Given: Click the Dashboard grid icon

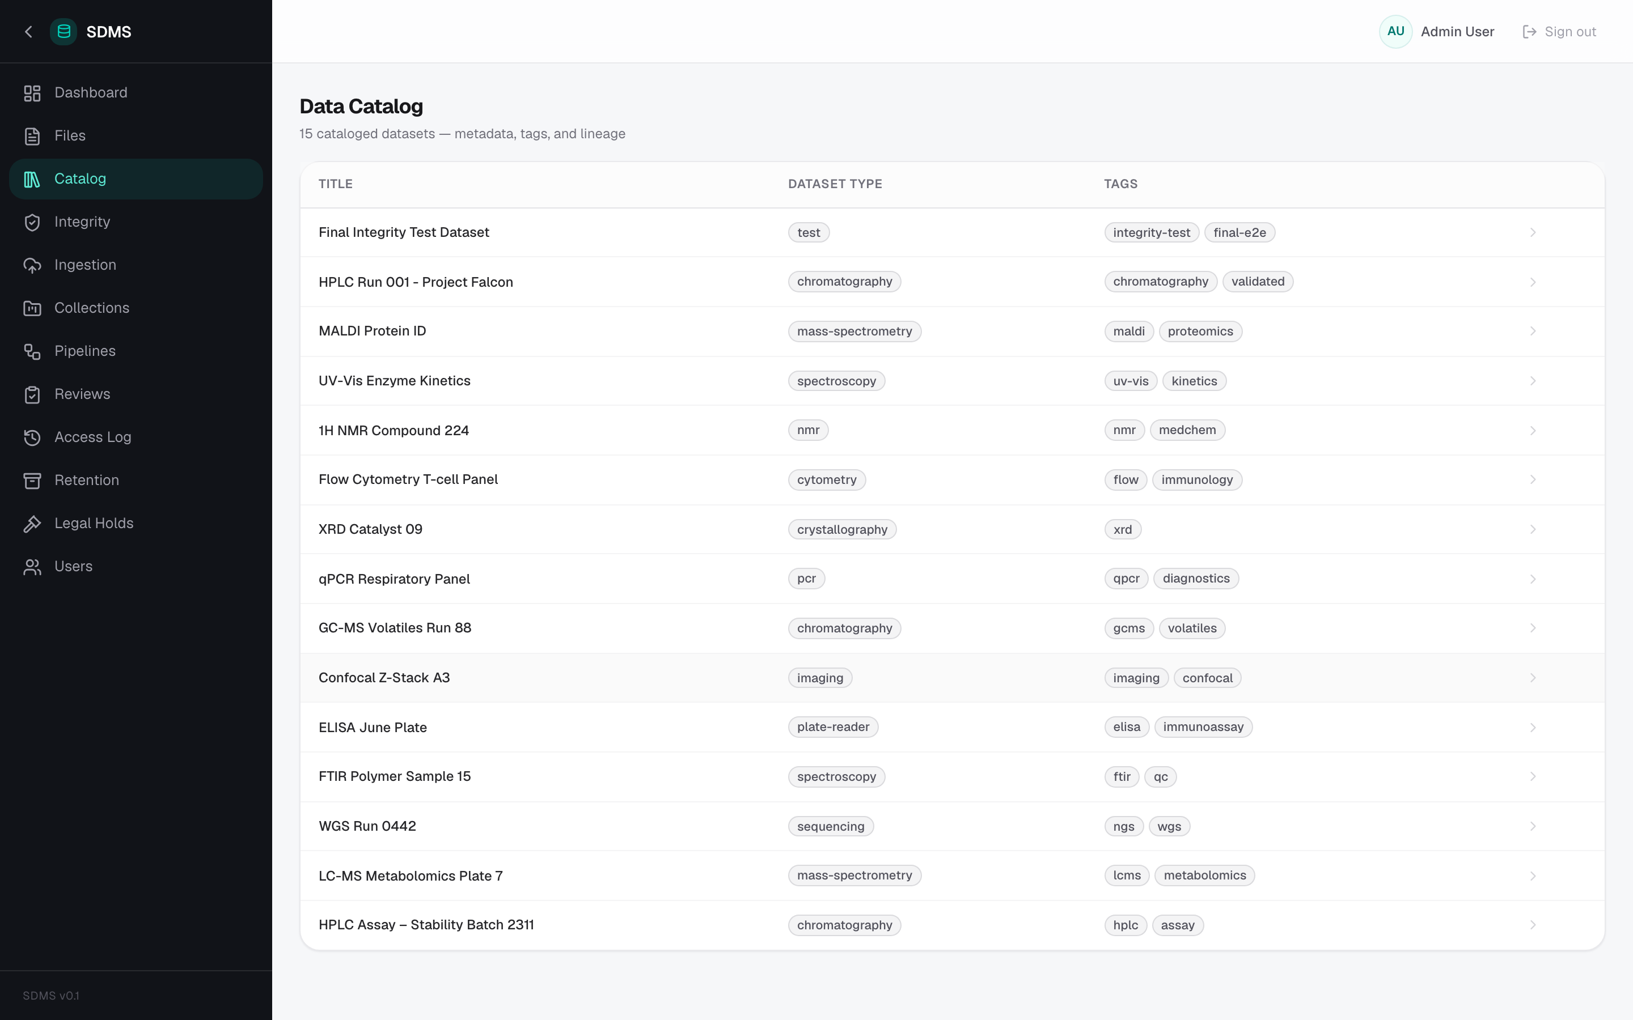Looking at the screenshot, I should (32, 93).
